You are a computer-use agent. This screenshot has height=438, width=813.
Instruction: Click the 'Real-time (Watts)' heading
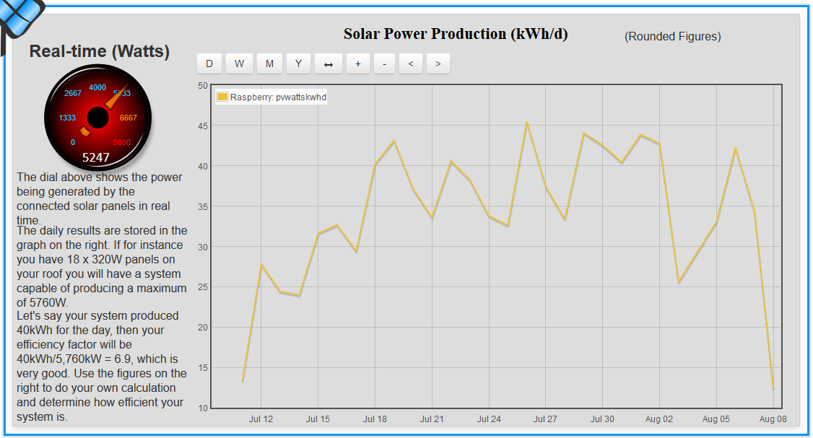100,51
